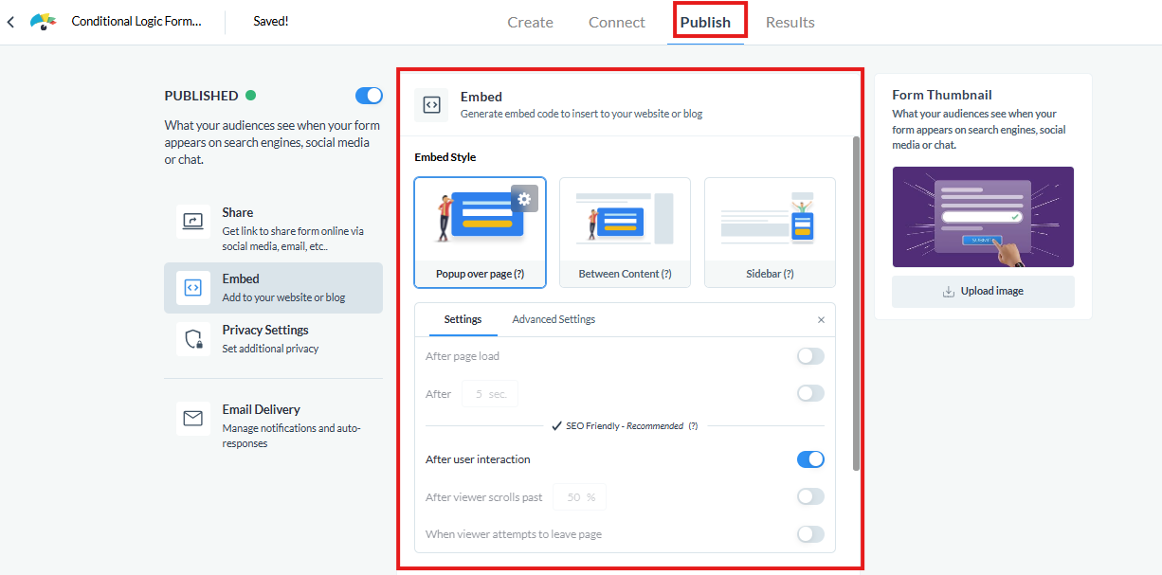The image size is (1162, 575).
Task: Click the Share link icon in sidebar
Action: 192,222
